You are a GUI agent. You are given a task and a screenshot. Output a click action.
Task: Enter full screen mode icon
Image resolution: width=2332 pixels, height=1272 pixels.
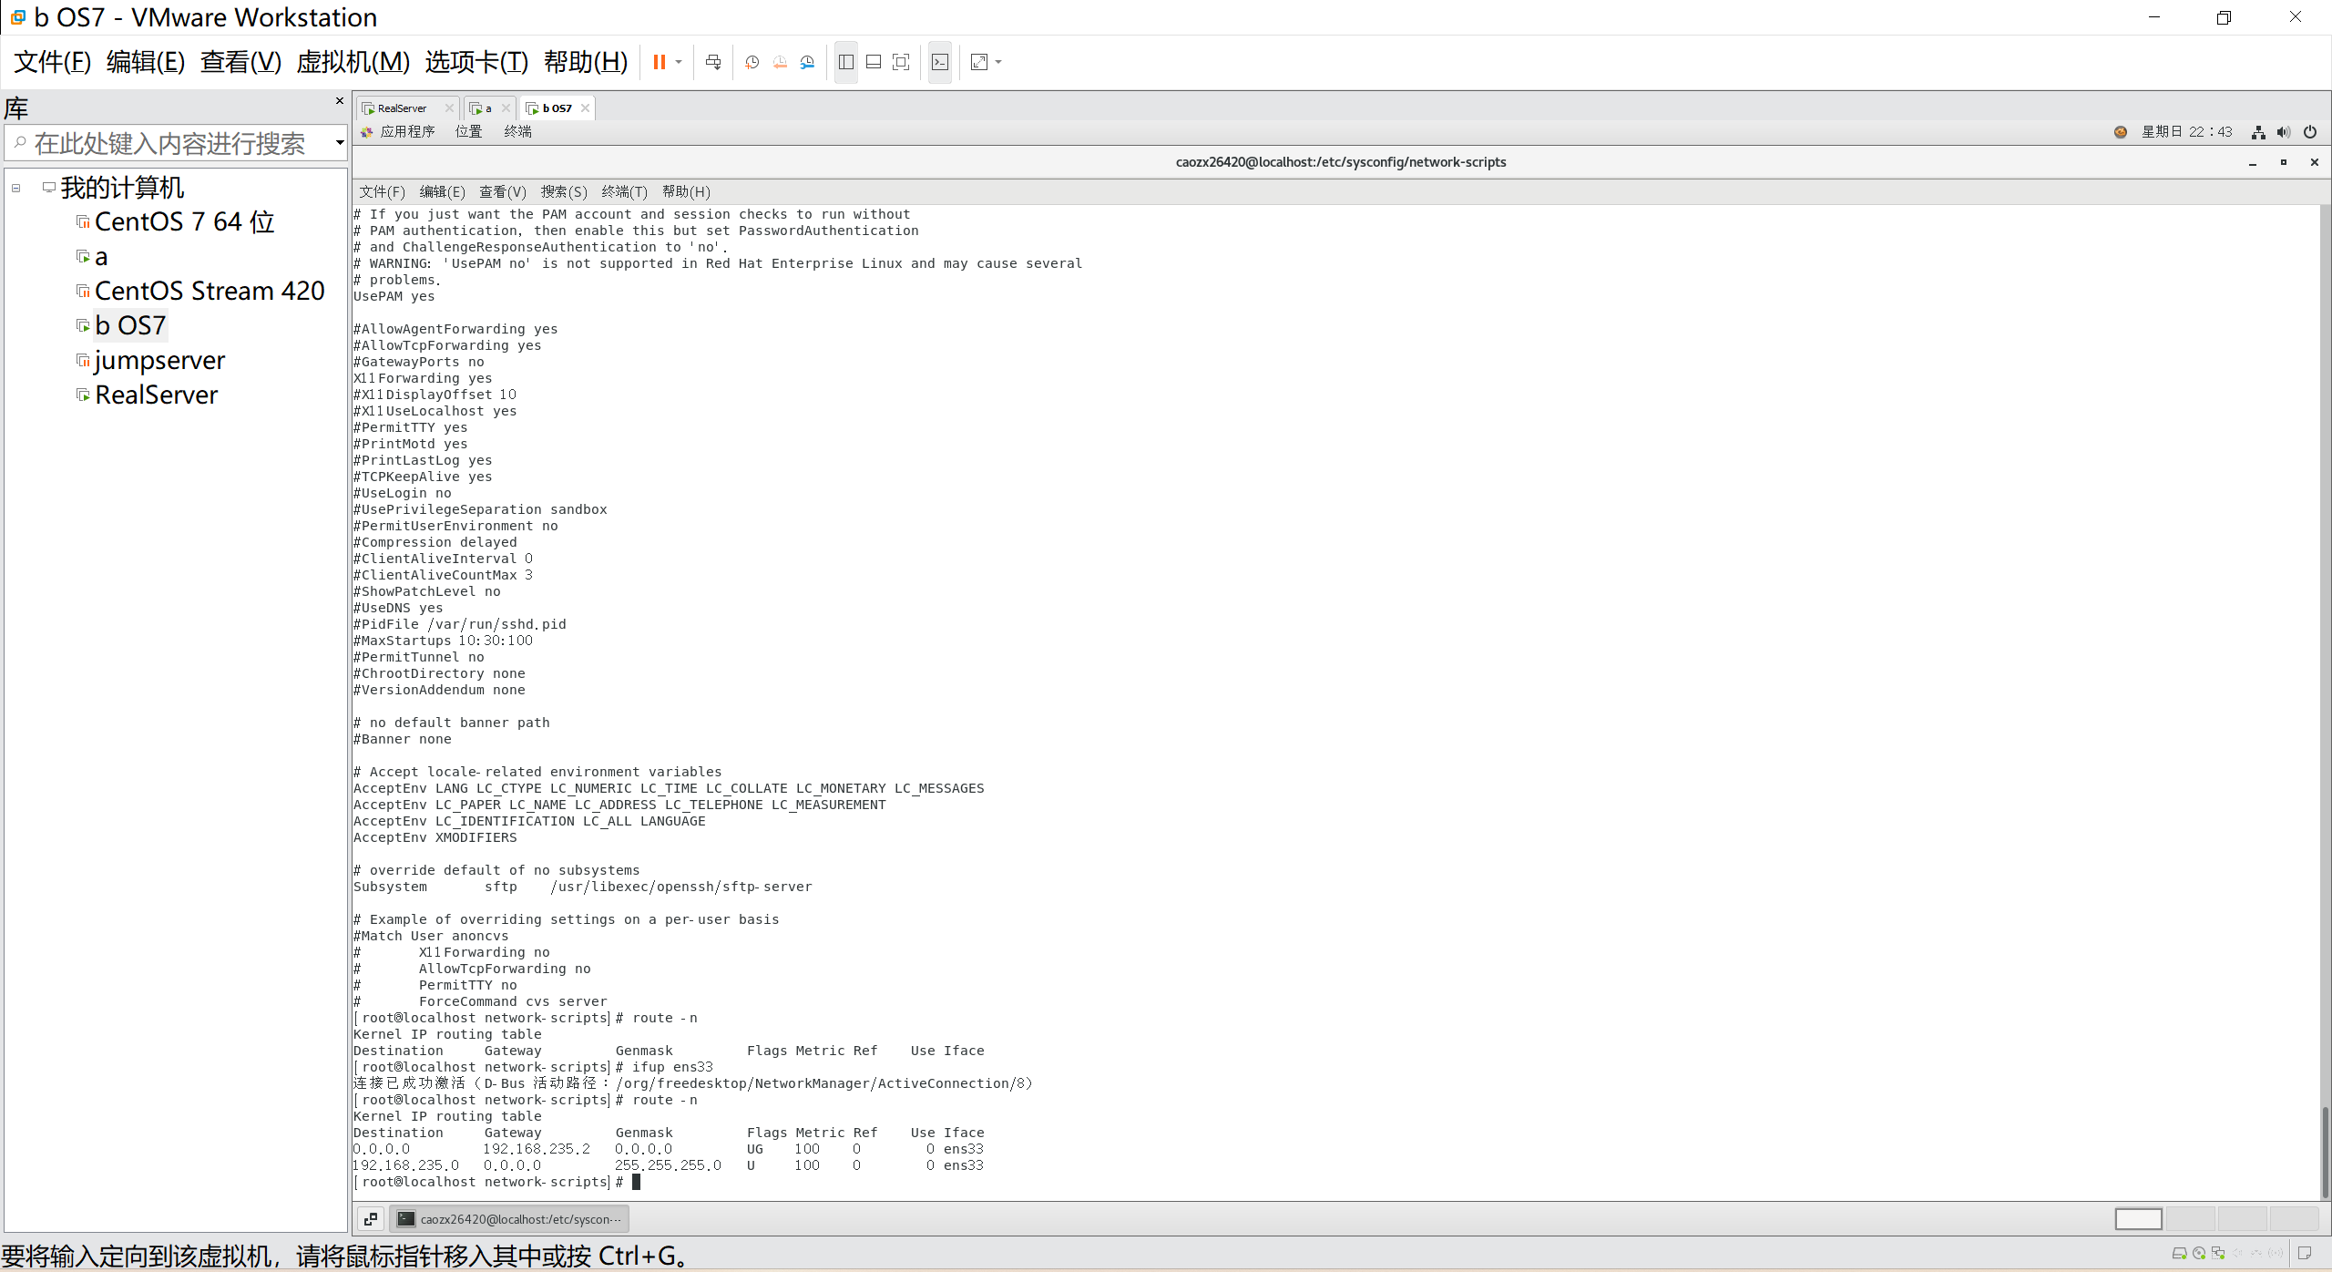coord(901,62)
